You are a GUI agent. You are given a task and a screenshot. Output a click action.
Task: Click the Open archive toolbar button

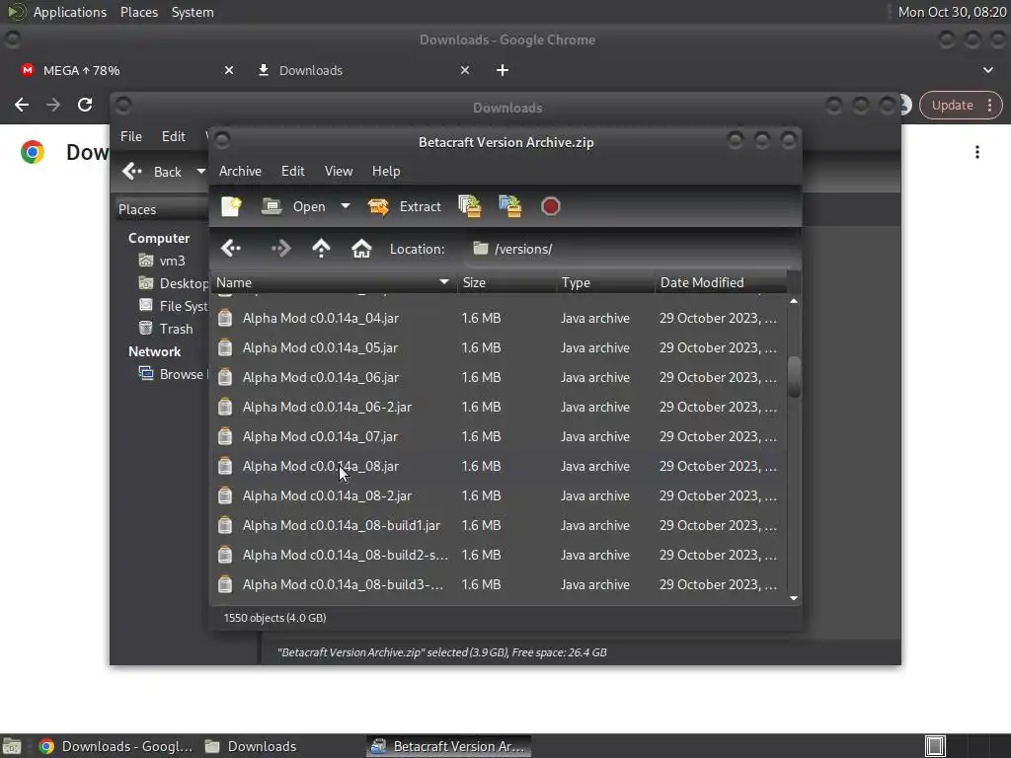tap(293, 206)
